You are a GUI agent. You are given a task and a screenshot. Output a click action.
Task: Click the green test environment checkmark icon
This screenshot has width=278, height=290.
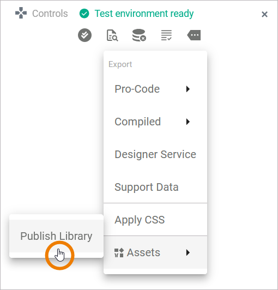tap(84, 14)
